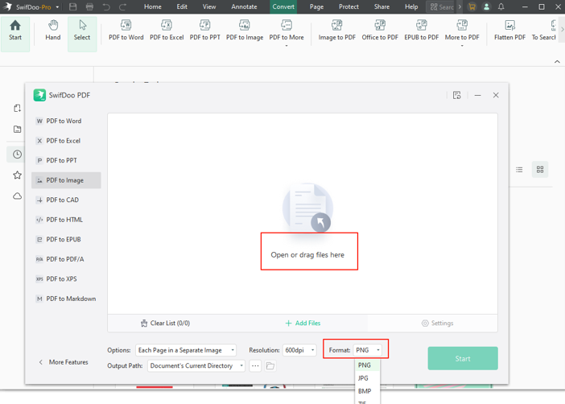
Task: Open PDF to Word ribbon tool
Action: (x=126, y=31)
